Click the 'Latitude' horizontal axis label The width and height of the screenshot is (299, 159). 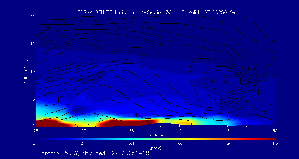pos(156,135)
